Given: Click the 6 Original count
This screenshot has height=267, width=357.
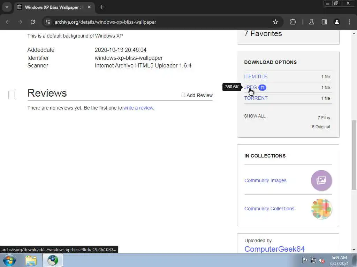Looking at the screenshot, I should click(x=321, y=127).
